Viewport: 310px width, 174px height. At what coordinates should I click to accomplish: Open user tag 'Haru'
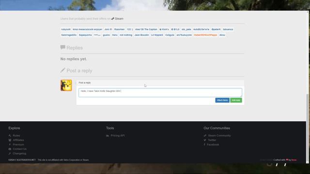pyautogui.click(x=115, y=35)
